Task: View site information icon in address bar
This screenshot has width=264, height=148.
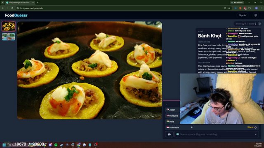Action: (x=18, y=8)
